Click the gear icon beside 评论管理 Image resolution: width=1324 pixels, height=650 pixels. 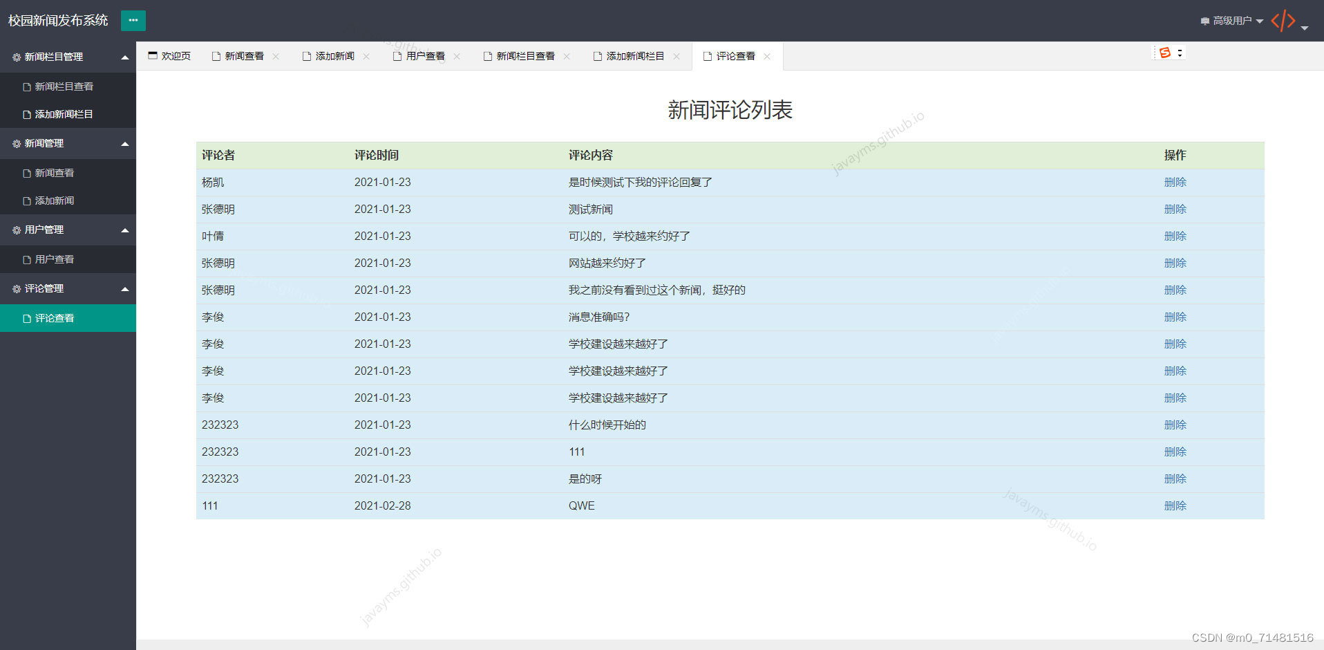[16, 288]
